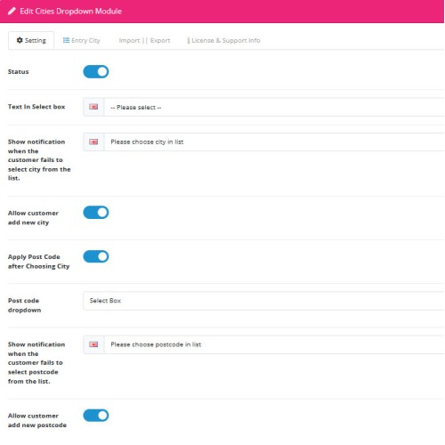Select the Setting tab

pyautogui.click(x=31, y=40)
